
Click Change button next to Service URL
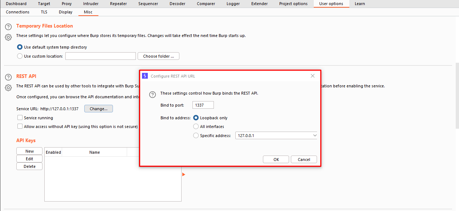pyautogui.click(x=99, y=109)
